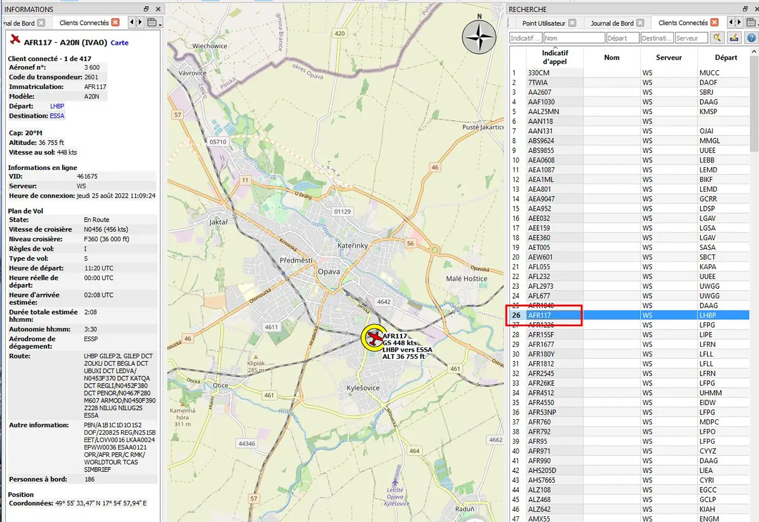Sort by Serveur column header

(669, 57)
